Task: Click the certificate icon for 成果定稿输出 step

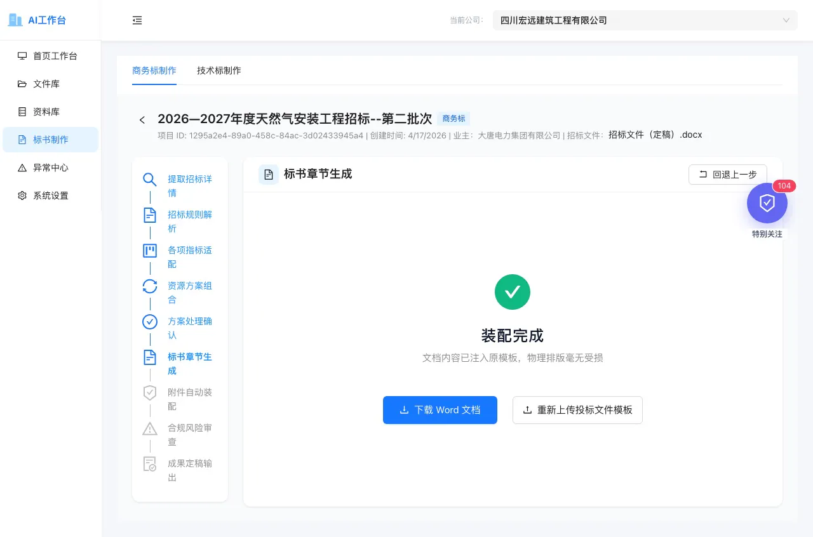Action: coord(150,464)
